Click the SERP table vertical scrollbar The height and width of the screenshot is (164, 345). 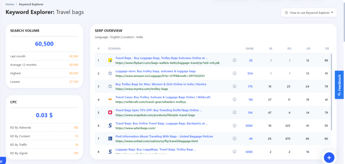click(x=332, y=91)
